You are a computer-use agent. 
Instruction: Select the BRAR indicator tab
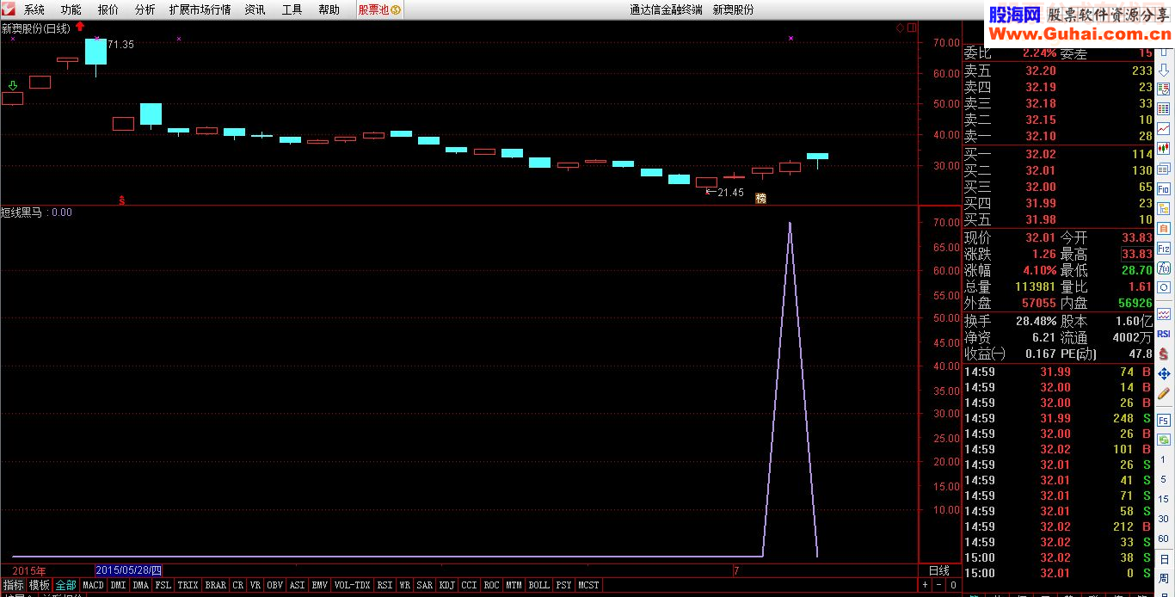click(216, 585)
